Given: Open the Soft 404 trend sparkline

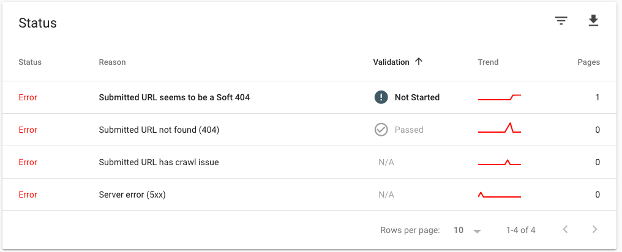Looking at the screenshot, I should [x=499, y=97].
